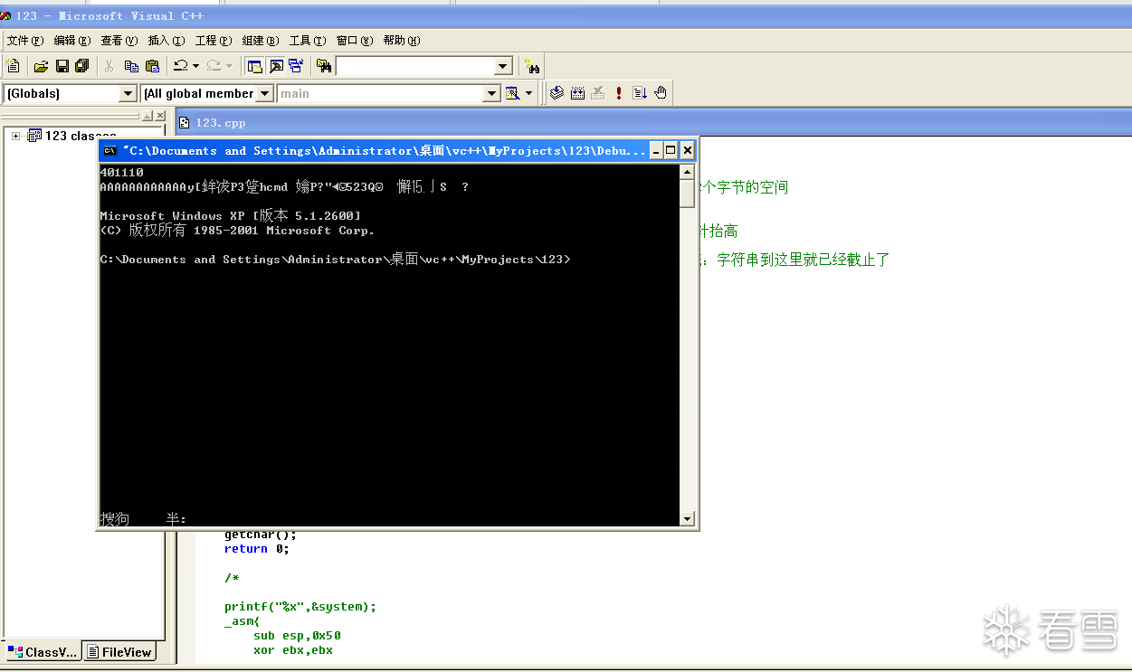The image size is (1132, 672).
Task: Open the 组建 (Build) menu
Action: (x=261, y=41)
